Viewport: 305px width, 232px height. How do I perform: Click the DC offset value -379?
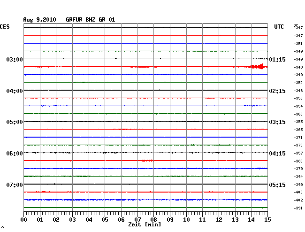(x=298, y=169)
